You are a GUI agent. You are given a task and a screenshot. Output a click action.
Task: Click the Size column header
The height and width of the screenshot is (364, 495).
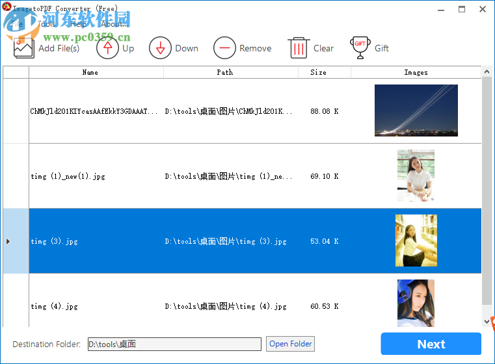point(325,72)
